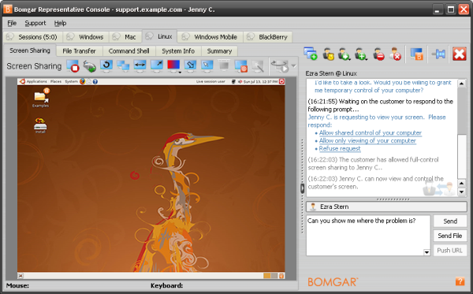Viewport: 473px width, 294px height.
Task: Open the Summary tab
Action: click(219, 51)
